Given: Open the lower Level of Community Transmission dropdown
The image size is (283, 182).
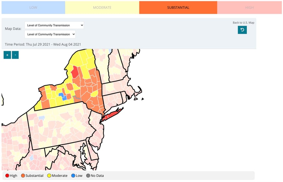Looking at the screenshot, I should pyautogui.click(x=50, y=34).
